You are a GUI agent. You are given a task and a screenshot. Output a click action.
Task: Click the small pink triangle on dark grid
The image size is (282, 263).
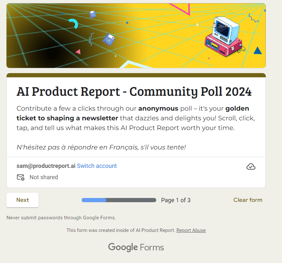click(78, 52)
